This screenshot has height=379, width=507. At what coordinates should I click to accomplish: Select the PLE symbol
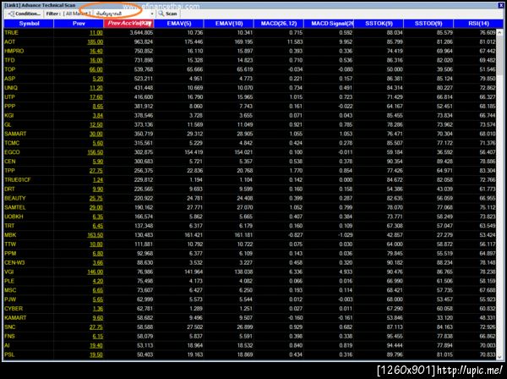[x=9, y=281]
